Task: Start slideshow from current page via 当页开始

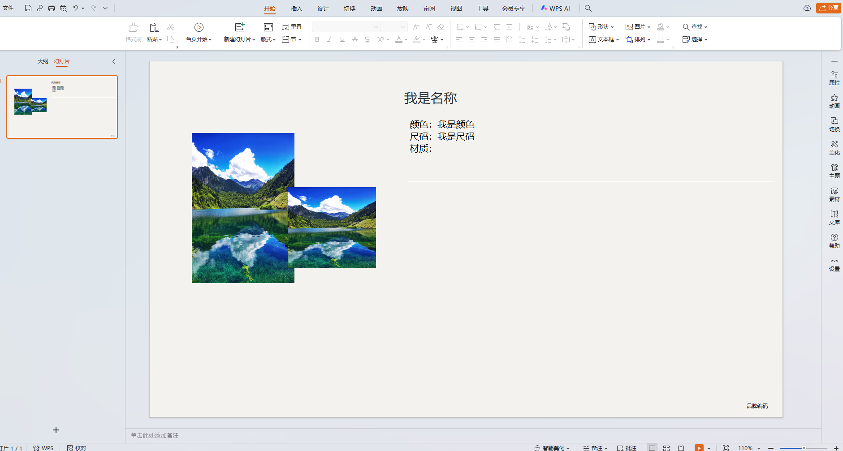Action: click(198, 32)
